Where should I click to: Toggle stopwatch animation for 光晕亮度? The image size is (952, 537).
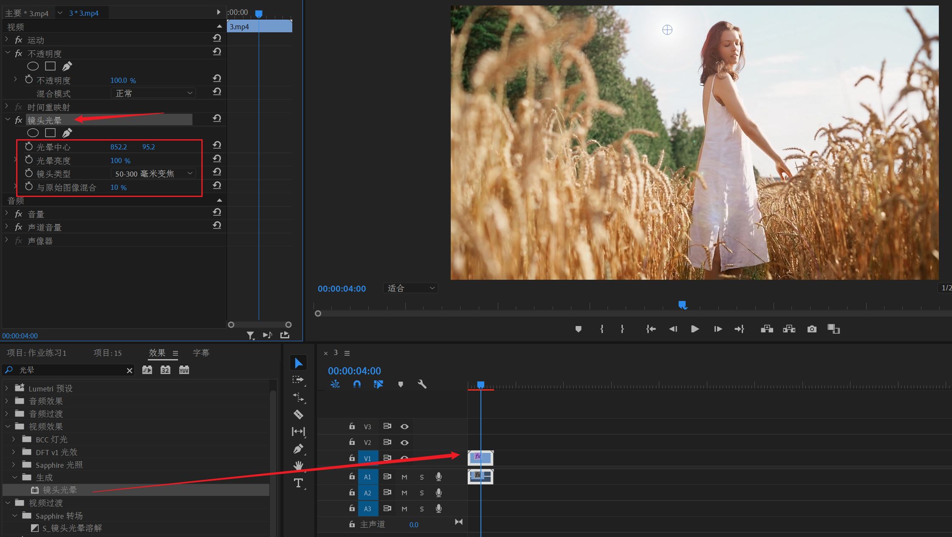29,160
